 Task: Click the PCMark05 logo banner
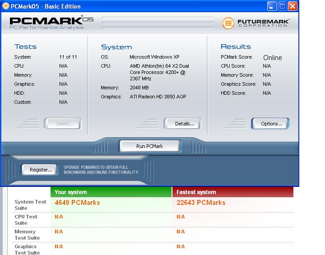(x=51, y=23)
